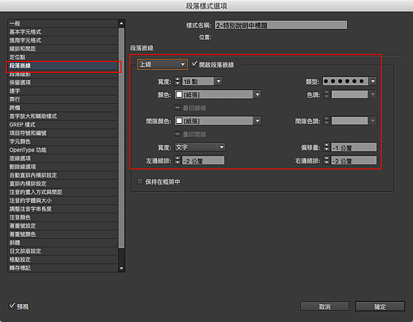Click the 右邊縮排 stepper arrows
This screenshot has width=413, height=322.
[326, 160]
